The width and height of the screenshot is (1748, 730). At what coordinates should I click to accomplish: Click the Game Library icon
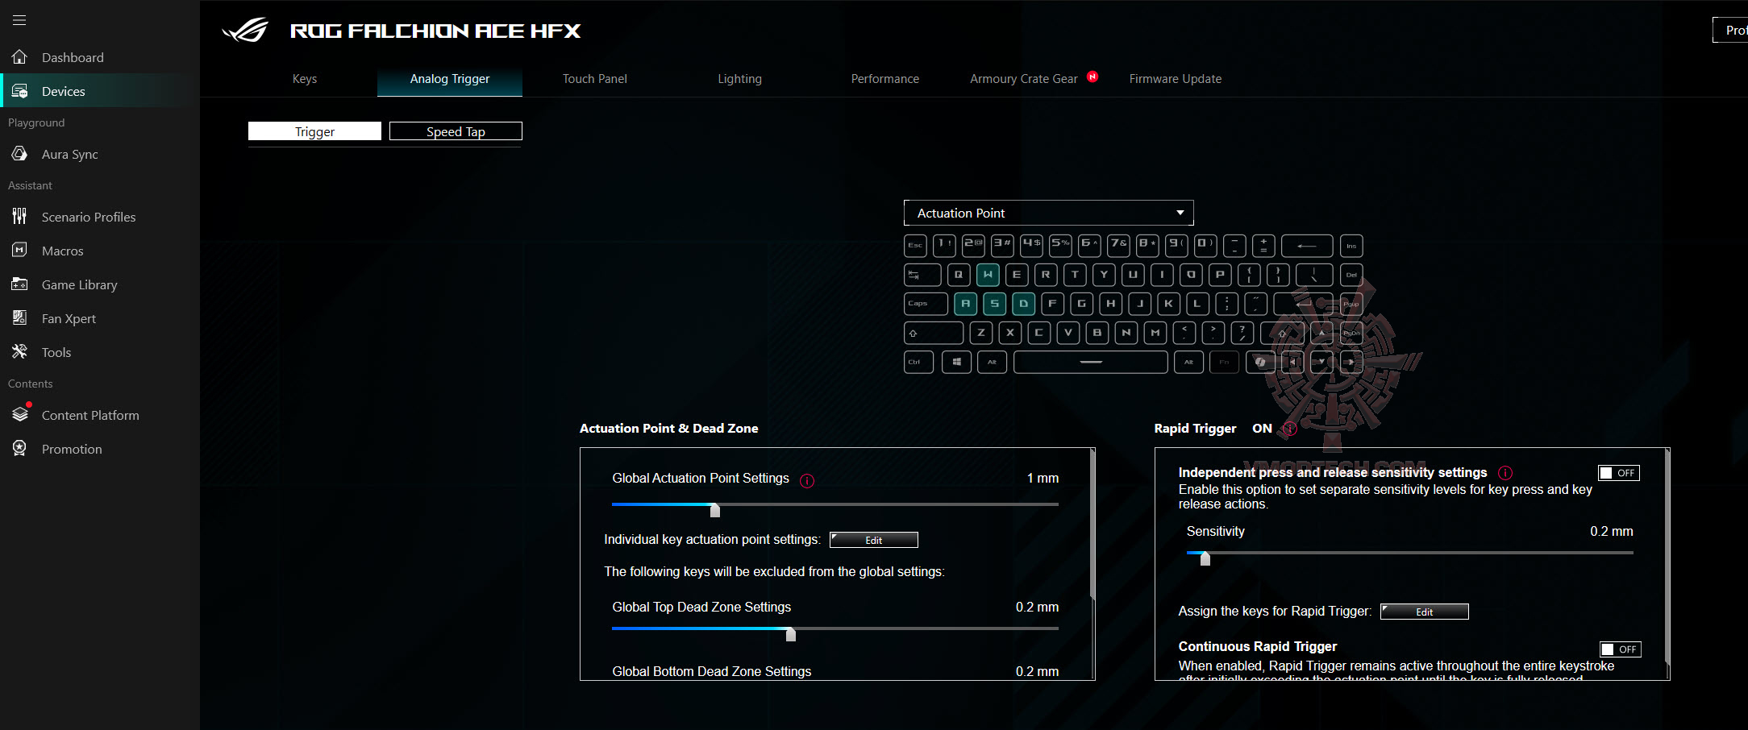pyautogui.click(x=19, y=284)
